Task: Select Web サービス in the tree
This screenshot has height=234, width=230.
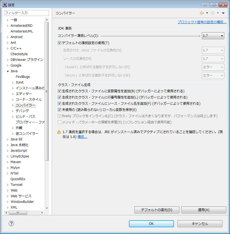Action: point(21,196)
